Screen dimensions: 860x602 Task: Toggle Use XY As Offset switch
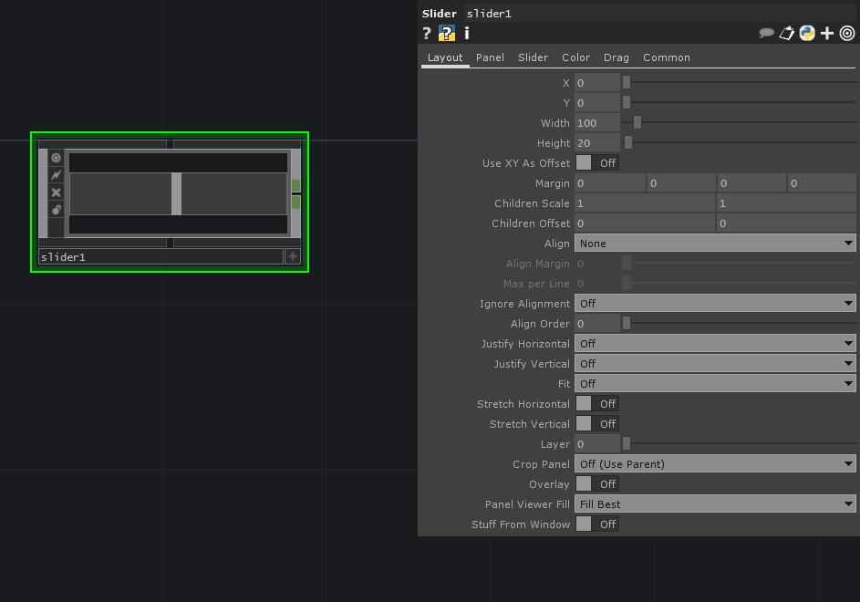click(x=596, y=163)
